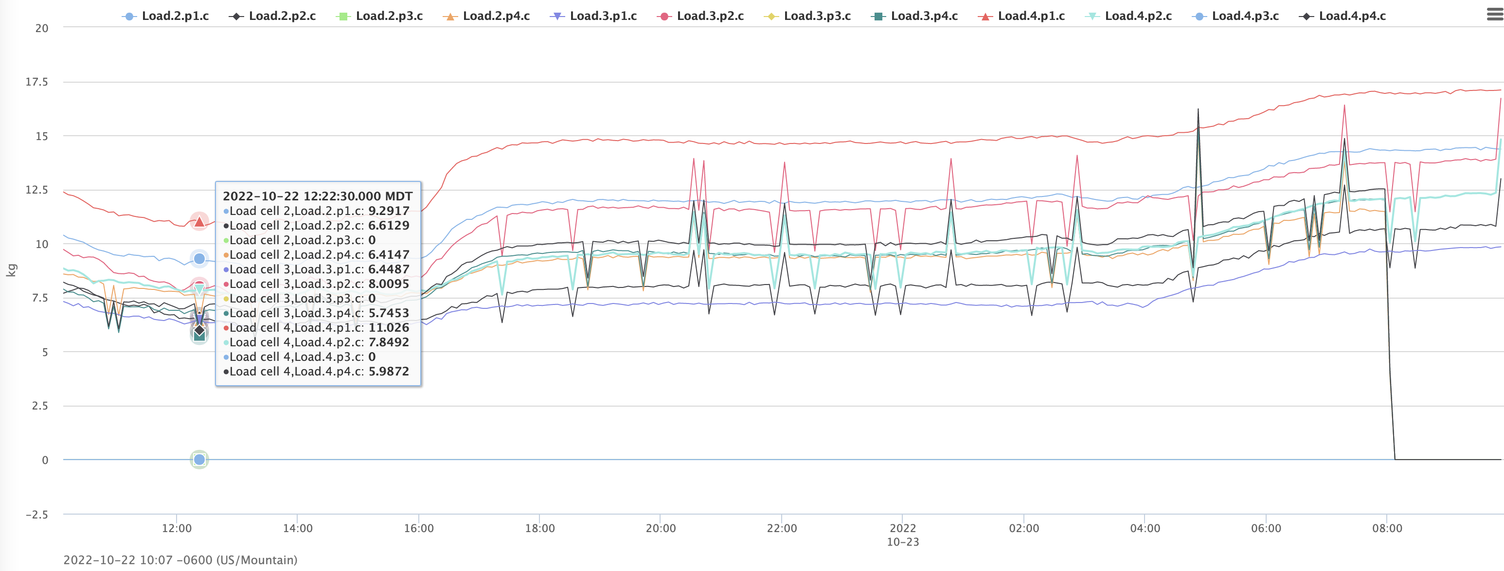Click the Load.2.p4.c triangle legend marker
1504x571 pixels.
[449, 17]
